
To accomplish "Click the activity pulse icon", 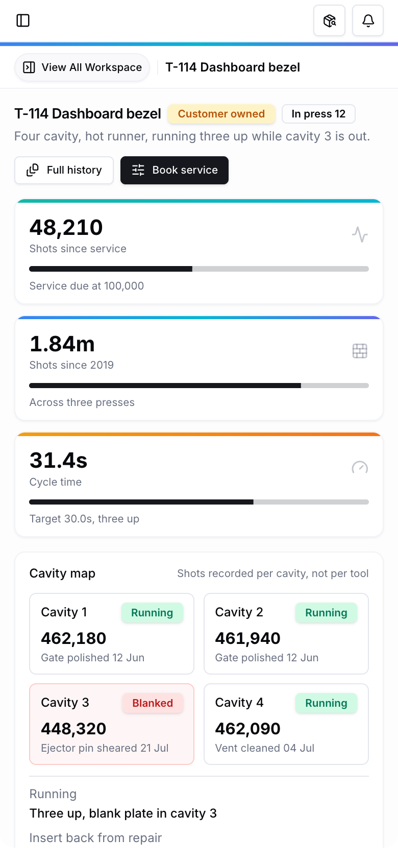I will click(360, 234).
